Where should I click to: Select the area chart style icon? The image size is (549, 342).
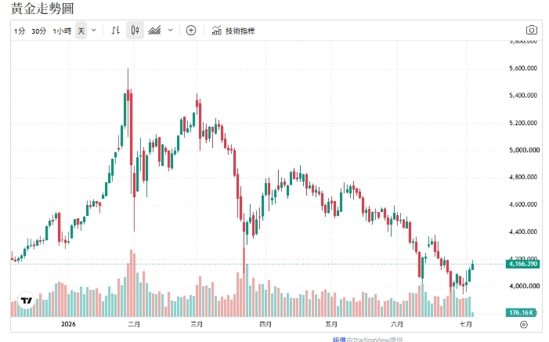pos(154,31)
